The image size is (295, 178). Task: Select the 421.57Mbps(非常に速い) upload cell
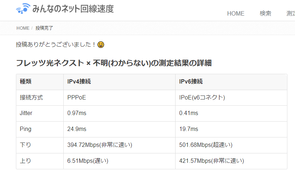211,161
